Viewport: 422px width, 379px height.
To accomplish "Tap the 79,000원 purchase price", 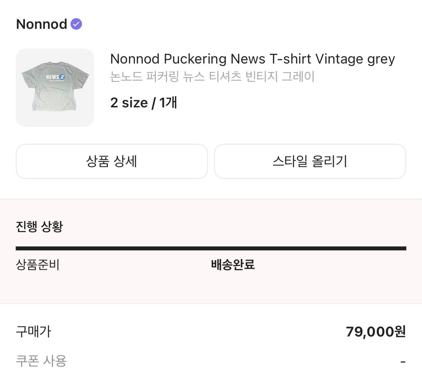I will click(375, 331).
